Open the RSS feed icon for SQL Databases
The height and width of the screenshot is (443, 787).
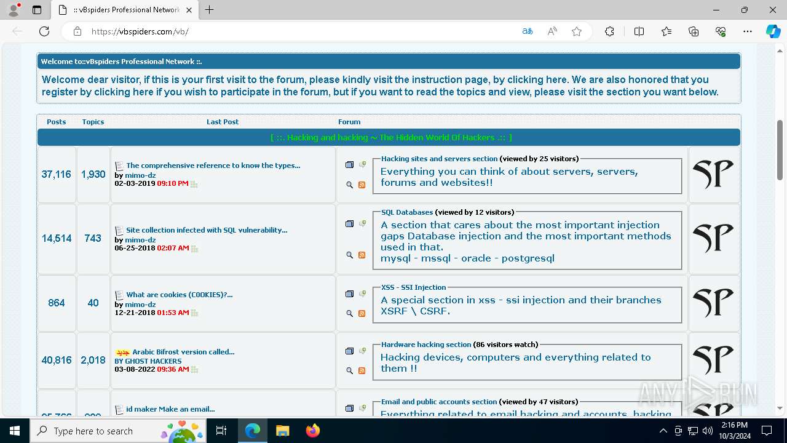(362, 255)
